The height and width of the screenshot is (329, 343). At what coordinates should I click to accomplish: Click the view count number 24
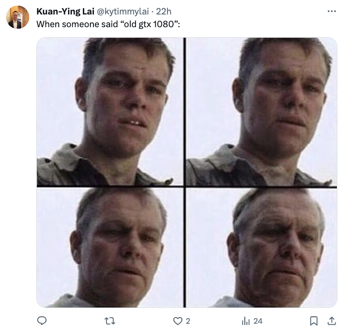pyautogui.click(x=258, y=321)
